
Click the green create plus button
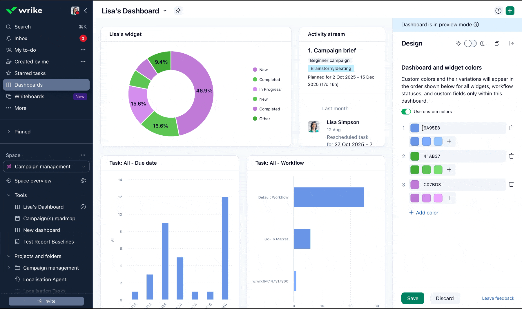point(510,11)
